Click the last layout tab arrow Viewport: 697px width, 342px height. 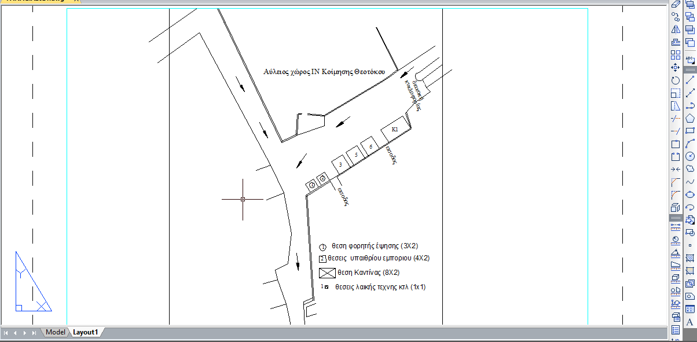click(x=34, y=333)
